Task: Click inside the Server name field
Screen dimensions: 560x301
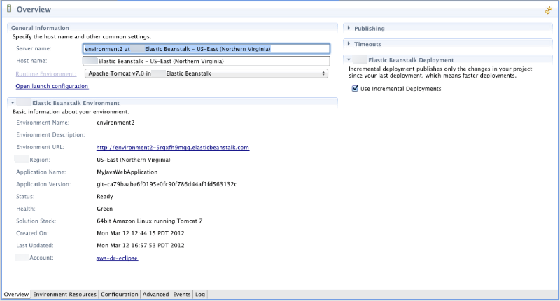Action: point(206,49)
